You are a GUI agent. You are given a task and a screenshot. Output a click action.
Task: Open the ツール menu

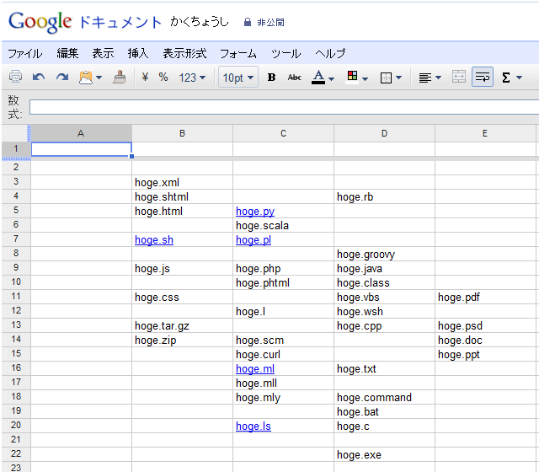286,53
